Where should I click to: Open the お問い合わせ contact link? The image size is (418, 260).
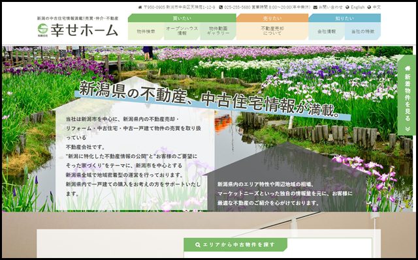(330, 7)
